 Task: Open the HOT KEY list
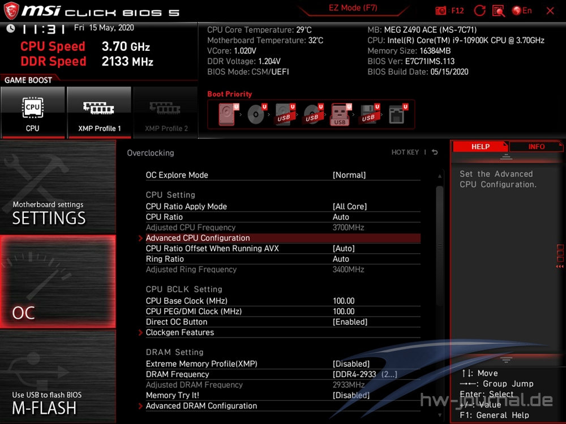(405, 152)
